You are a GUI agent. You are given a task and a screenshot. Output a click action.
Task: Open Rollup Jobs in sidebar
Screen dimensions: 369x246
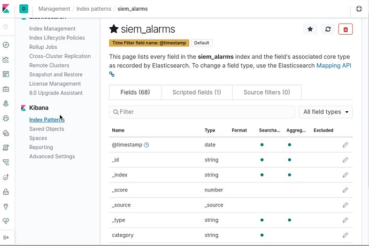tap(43, 47)
